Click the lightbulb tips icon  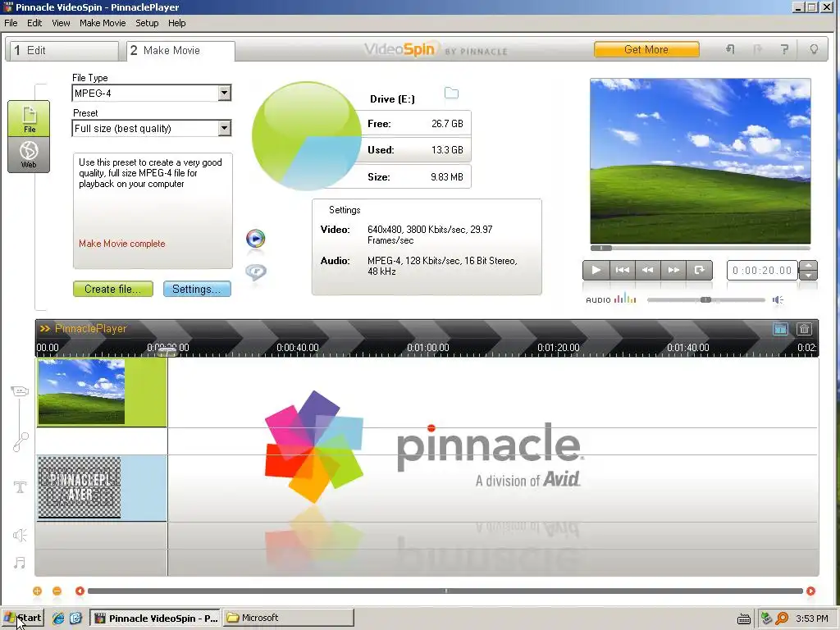point(814,49)
